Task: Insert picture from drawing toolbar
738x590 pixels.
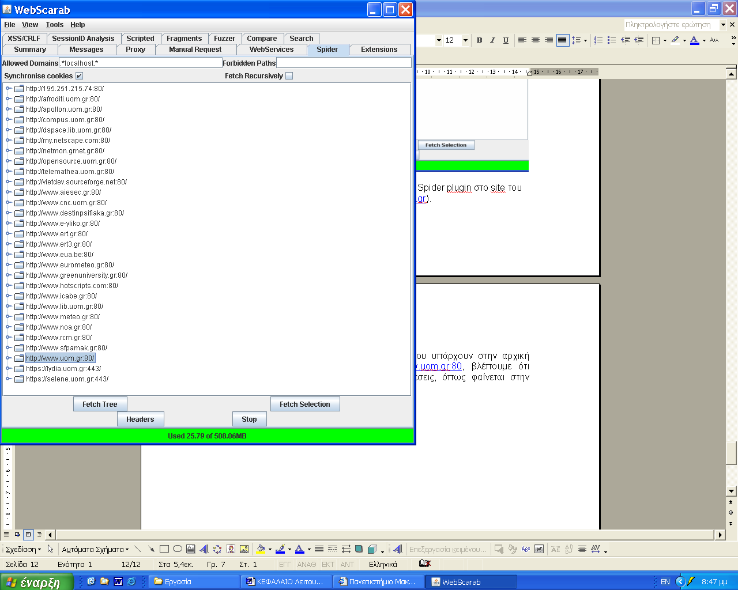Action: (x=244, y=549)
